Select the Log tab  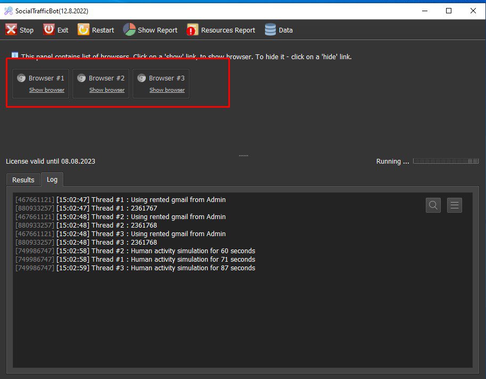tap(52, 180)
